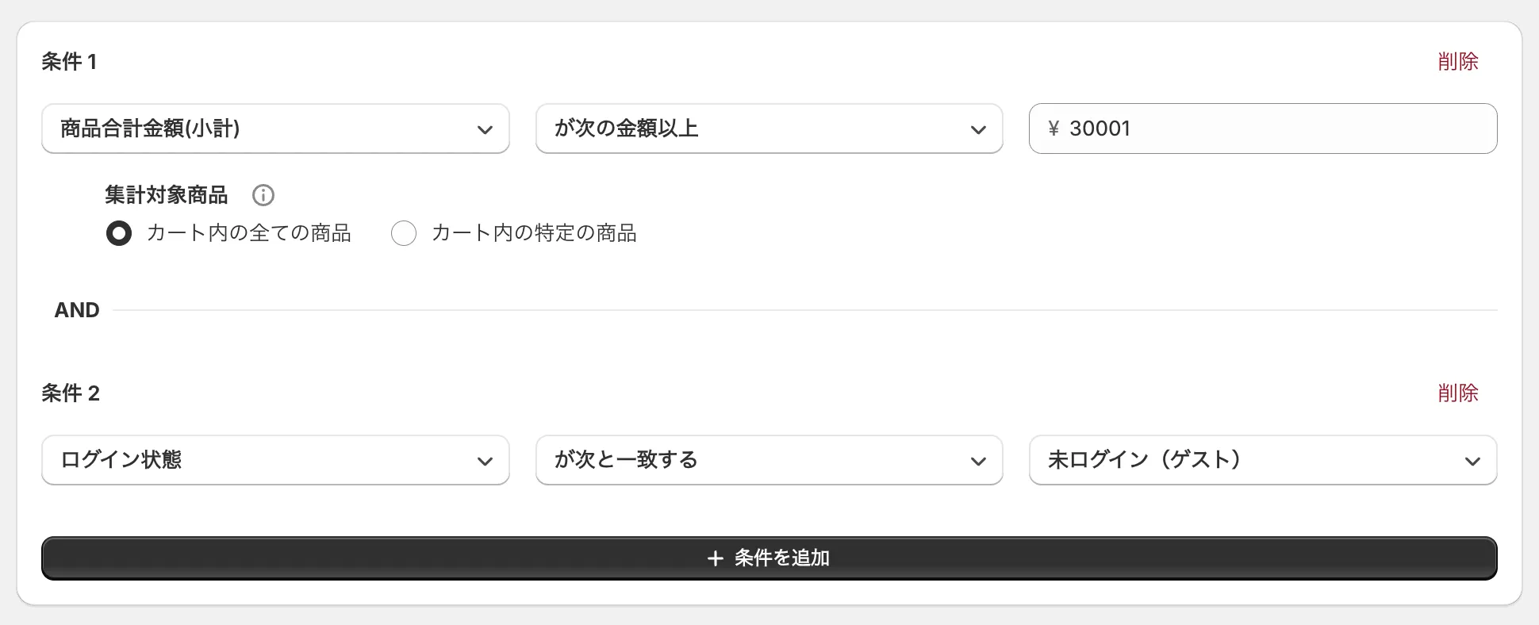
Task: Click 削除 to remove 条件 1
Action: click(1458, 61)
